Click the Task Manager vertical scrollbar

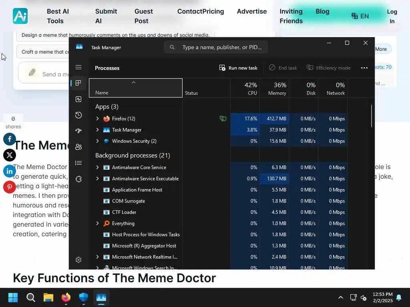372,116
